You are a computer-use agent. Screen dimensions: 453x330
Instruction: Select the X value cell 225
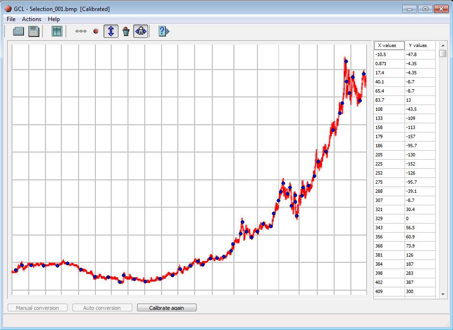[389, 164]
